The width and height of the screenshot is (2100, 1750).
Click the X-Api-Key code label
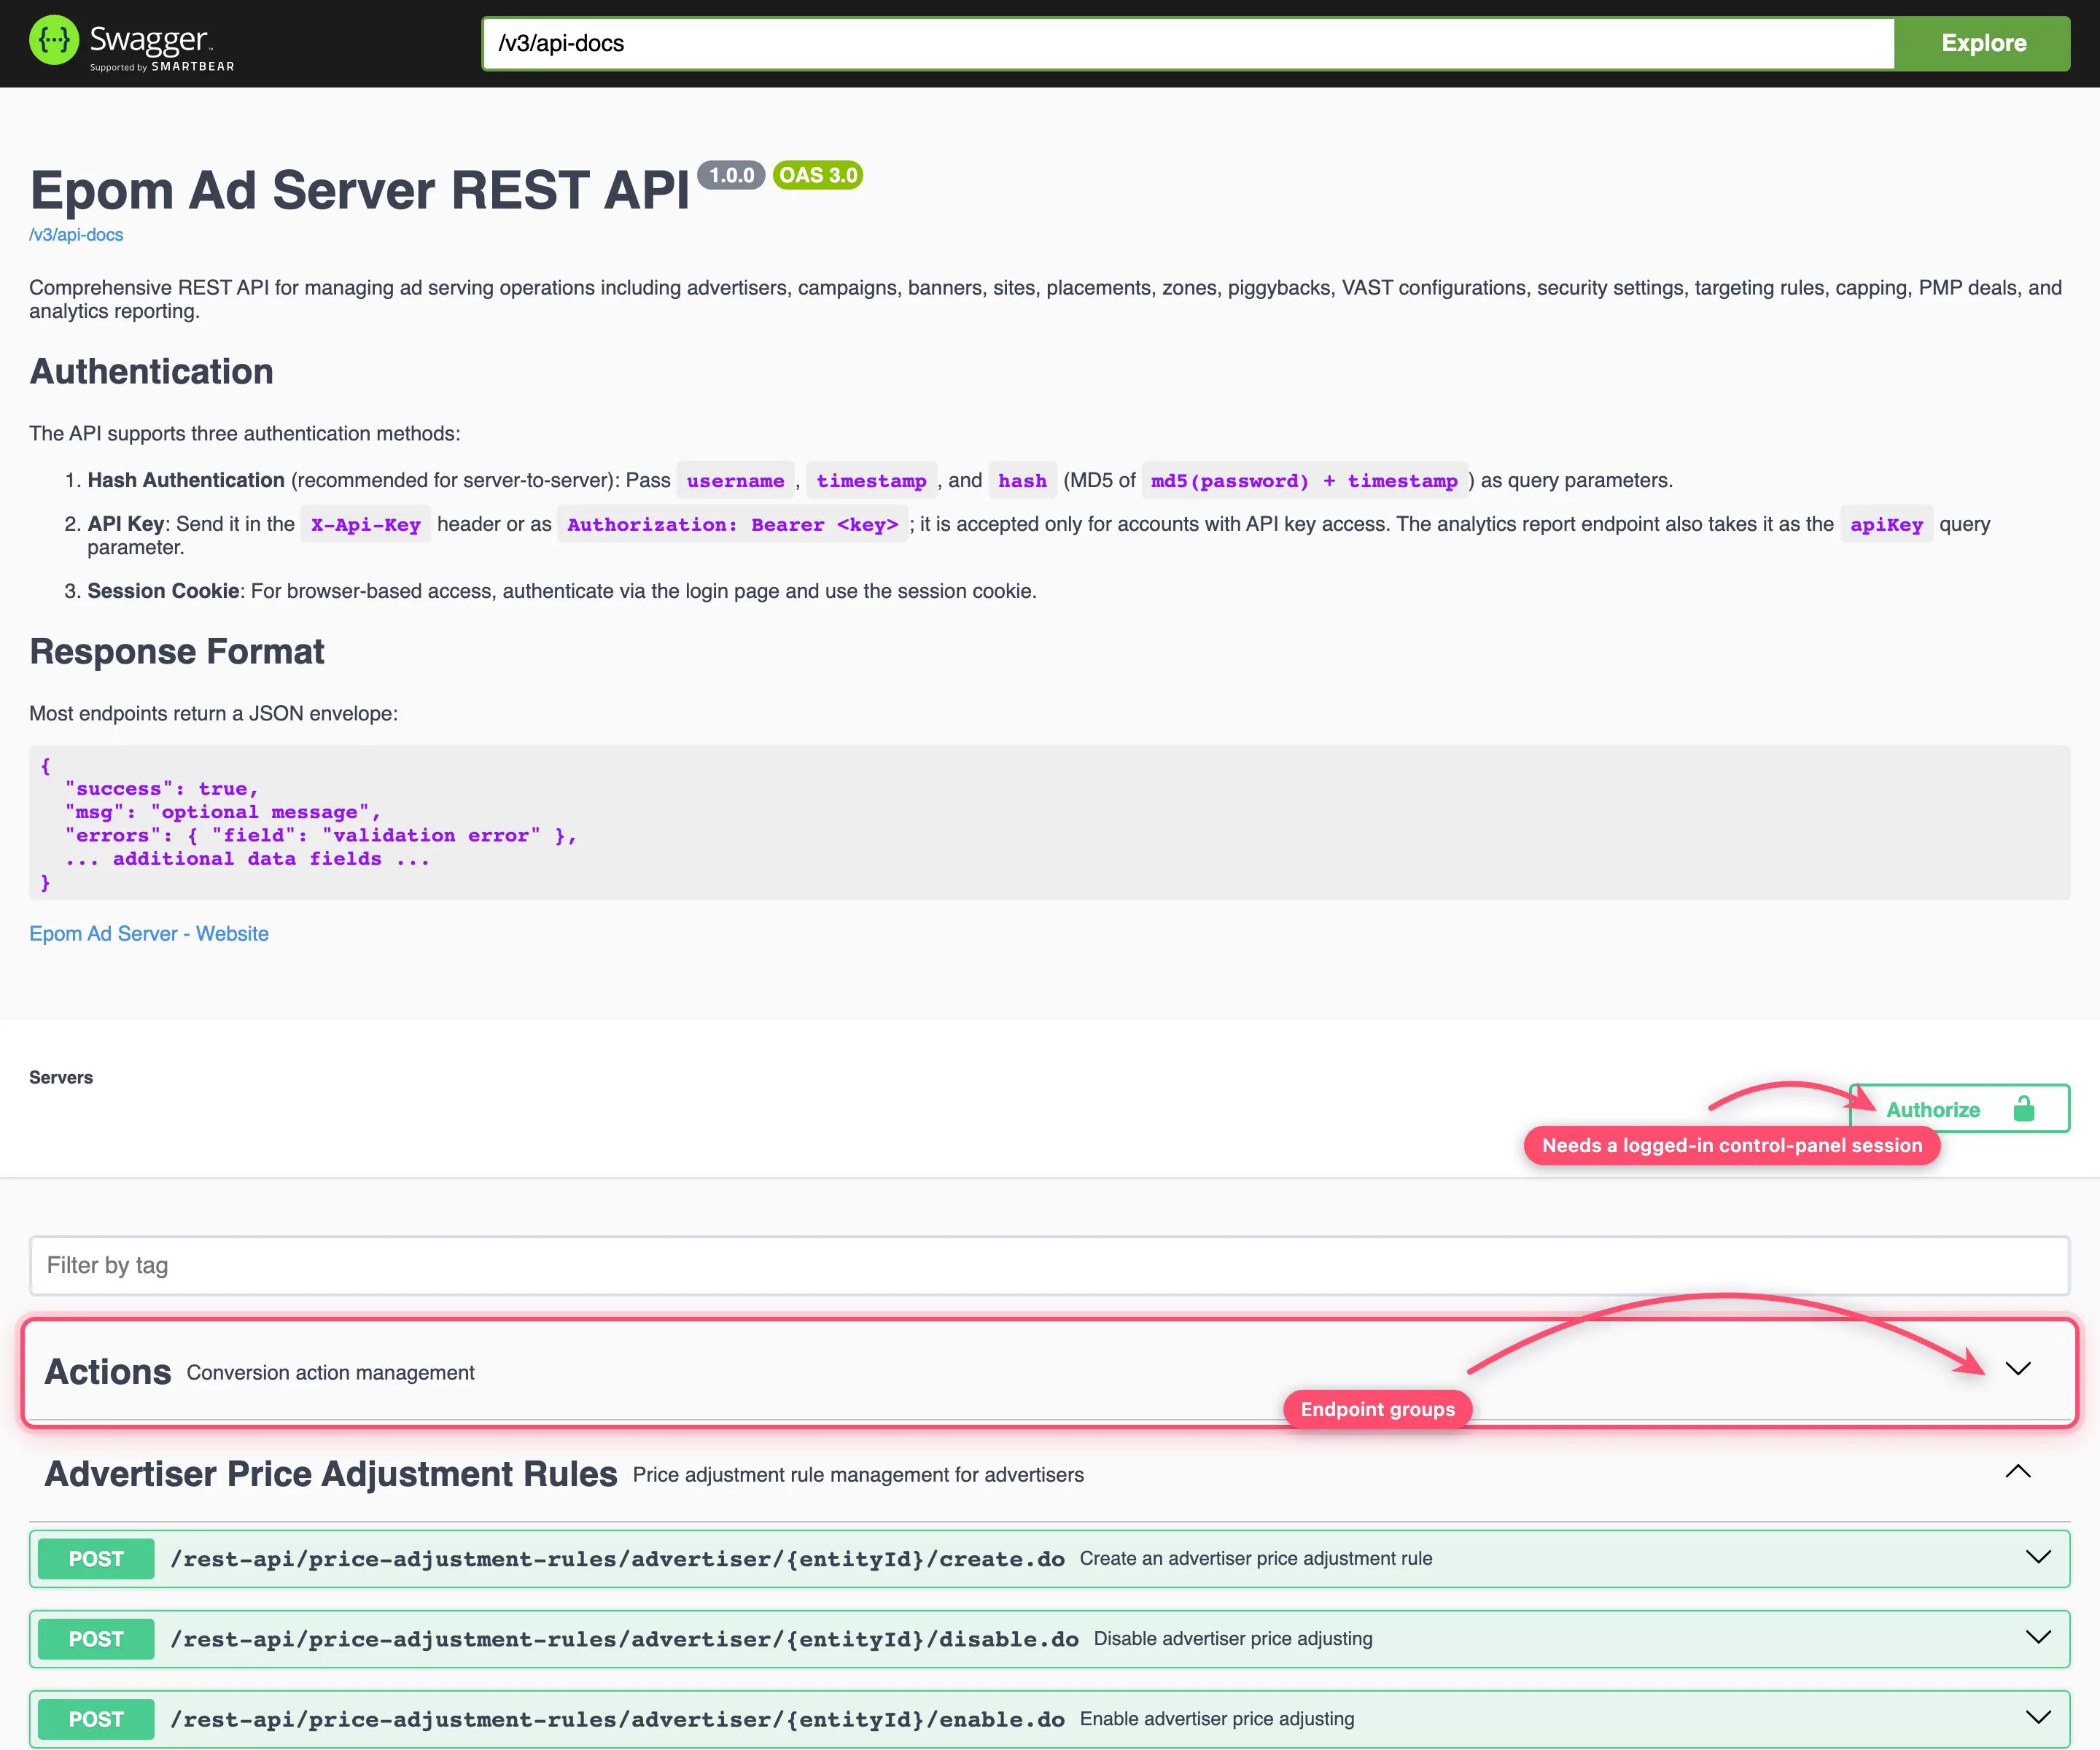[x=365, y=524]
